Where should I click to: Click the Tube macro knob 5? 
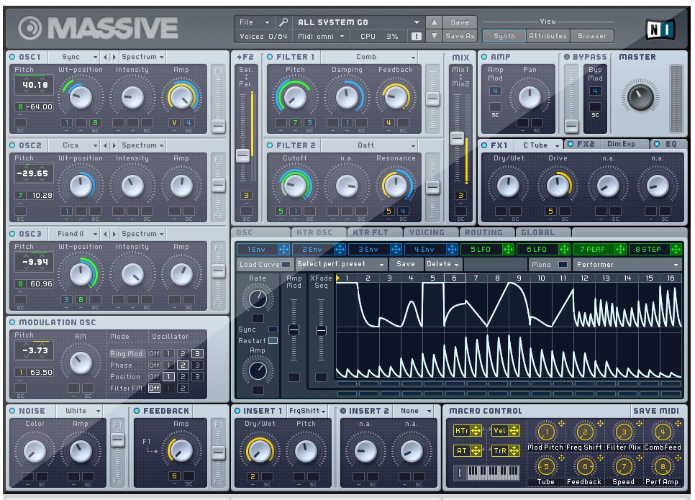[x=546, y=466]
